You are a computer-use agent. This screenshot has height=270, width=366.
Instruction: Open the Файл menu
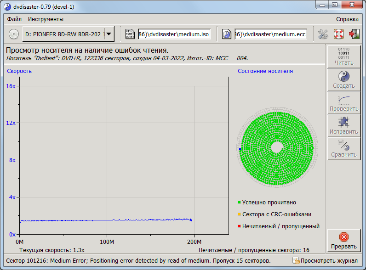click(x=14, y=19)
